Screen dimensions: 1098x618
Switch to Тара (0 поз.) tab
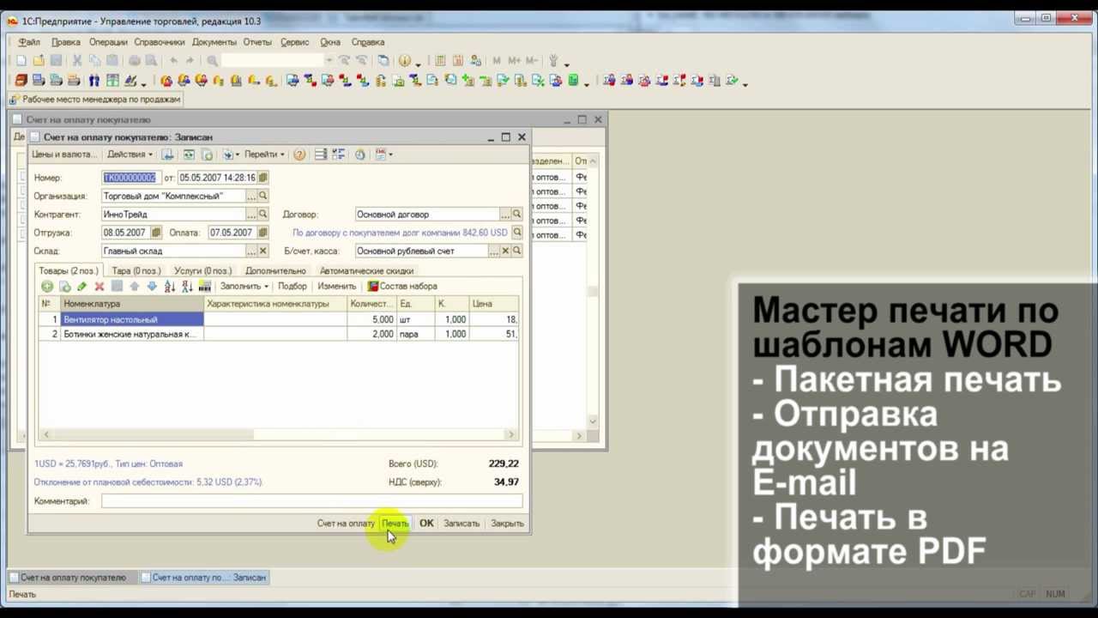[x=136, y=270]
